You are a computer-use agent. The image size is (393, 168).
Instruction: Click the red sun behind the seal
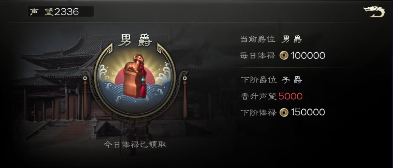[x=135, y=77]
